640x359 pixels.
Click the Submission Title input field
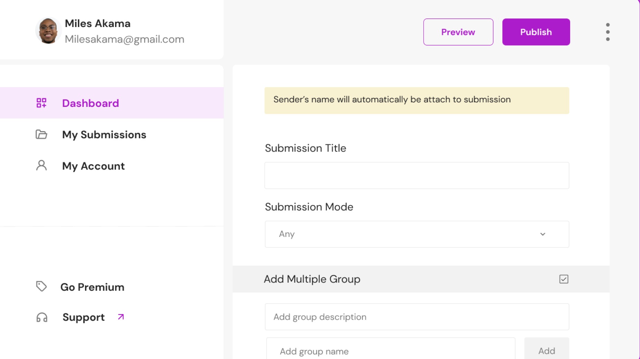[417, 175]
